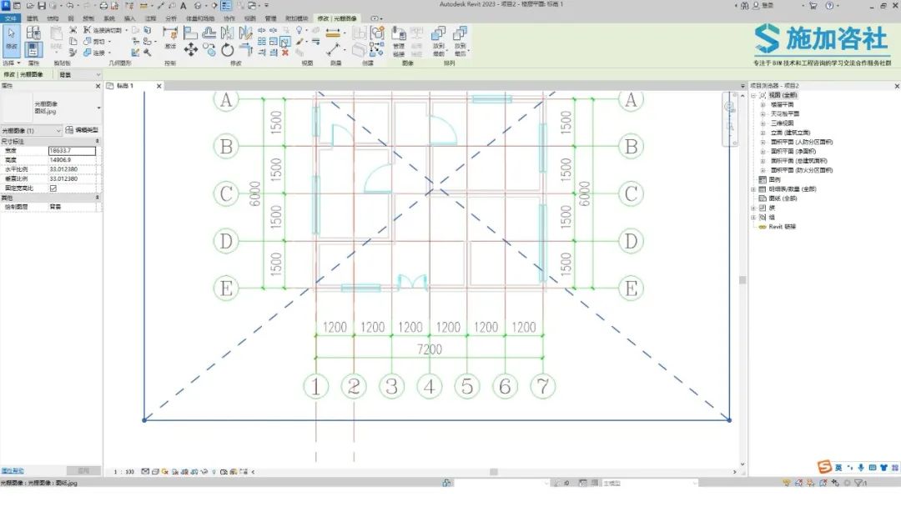Open the 文件 File menu tab
Screen dimensions: 901x507
(x=10, y=18)
